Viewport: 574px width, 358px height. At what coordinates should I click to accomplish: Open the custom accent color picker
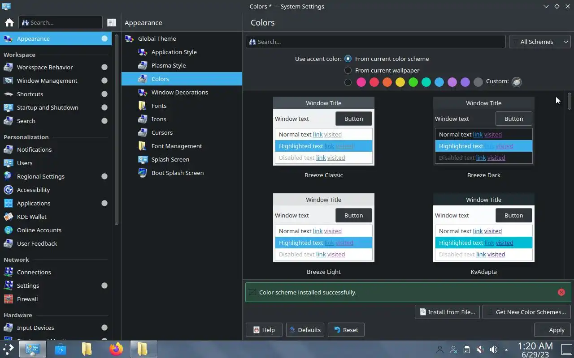click(517, 82)
